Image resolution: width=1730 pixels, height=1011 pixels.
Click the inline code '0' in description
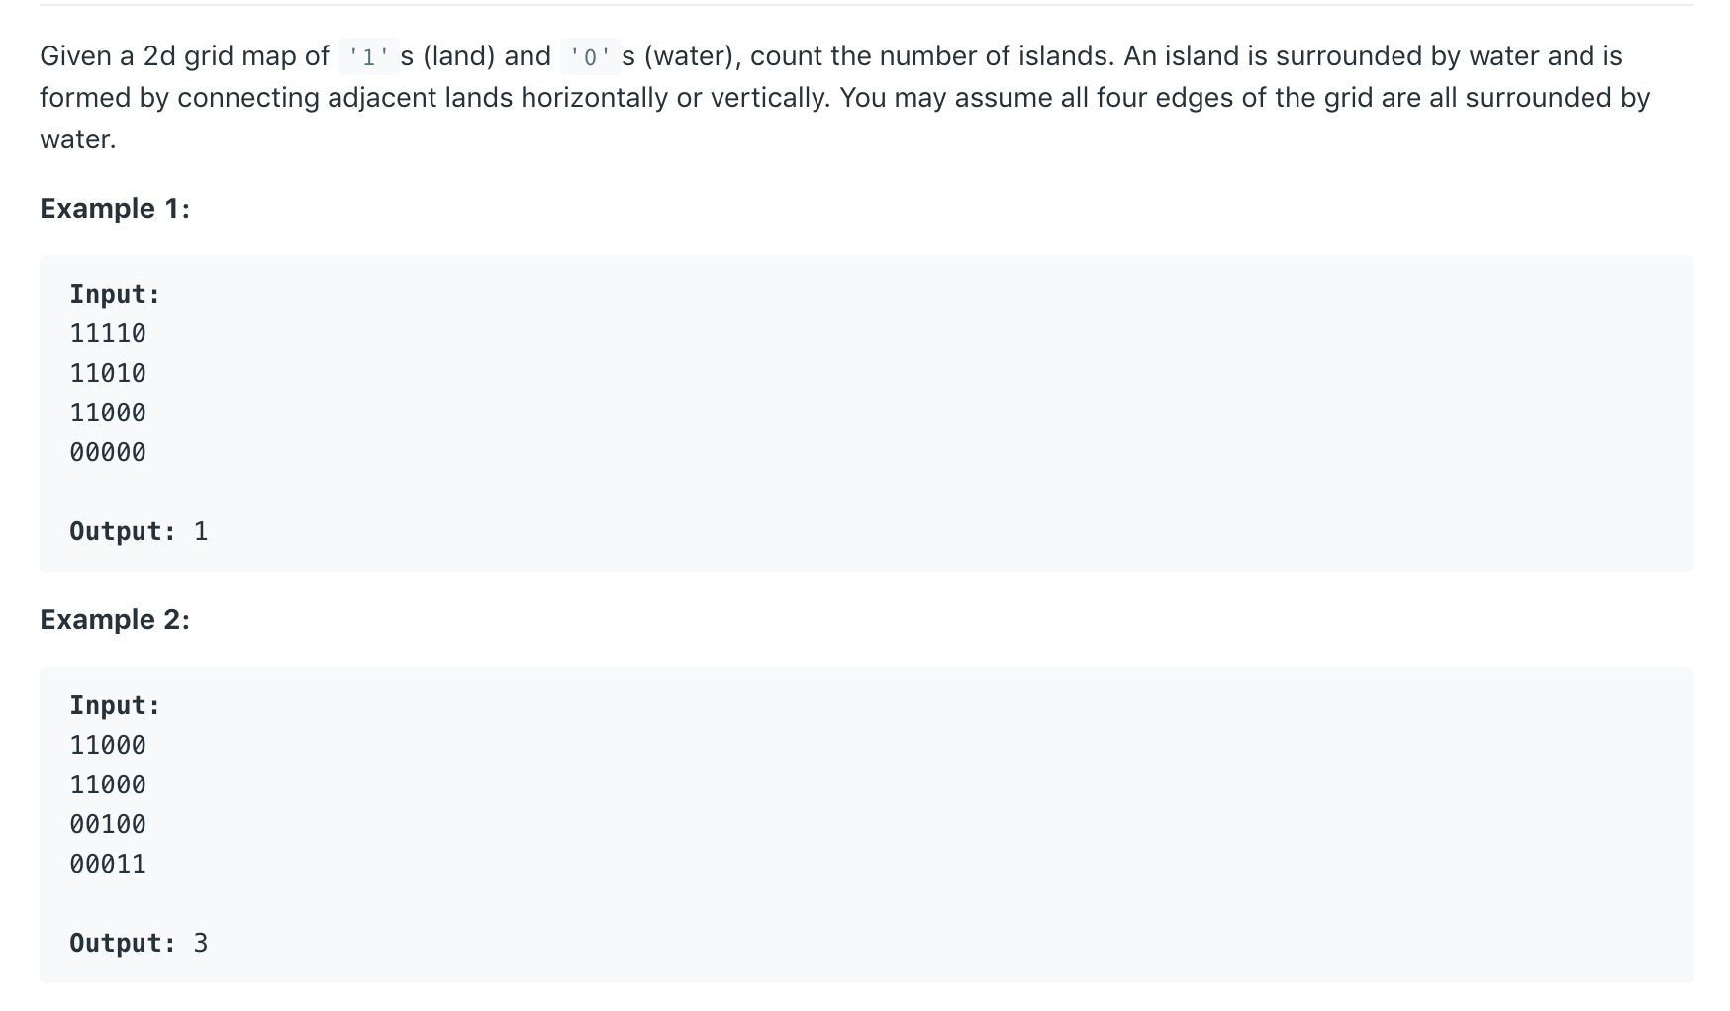tap(590, 56)
